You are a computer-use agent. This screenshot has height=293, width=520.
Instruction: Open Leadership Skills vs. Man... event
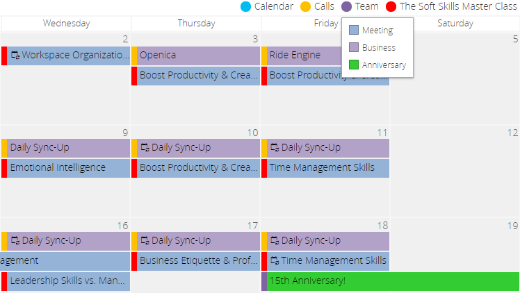point(65,281)
